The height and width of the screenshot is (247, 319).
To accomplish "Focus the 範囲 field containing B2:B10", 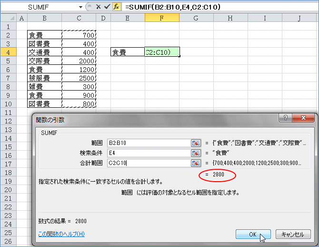I will coord(149,143).
